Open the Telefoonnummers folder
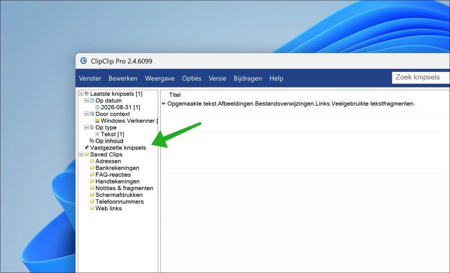The height and width of the screenshot is (273, 450). [120, 201]
